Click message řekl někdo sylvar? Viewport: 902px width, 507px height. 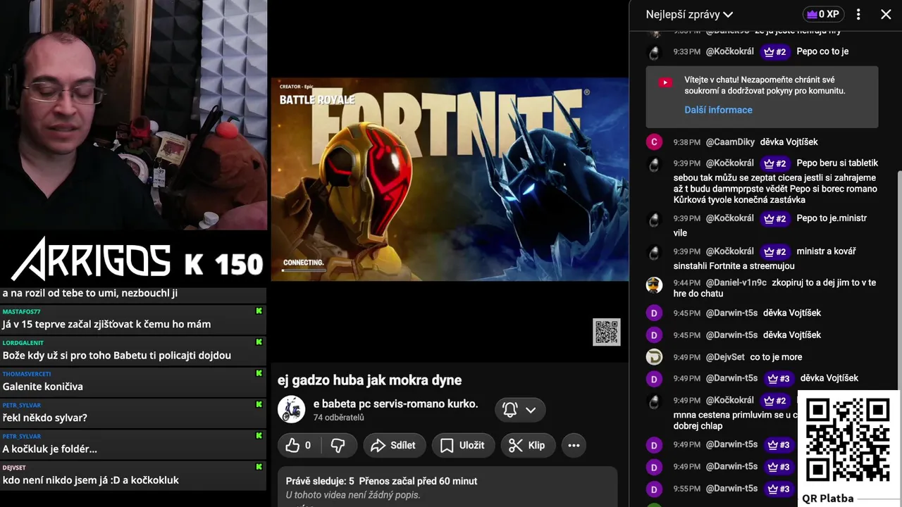[x=44, y=418]
